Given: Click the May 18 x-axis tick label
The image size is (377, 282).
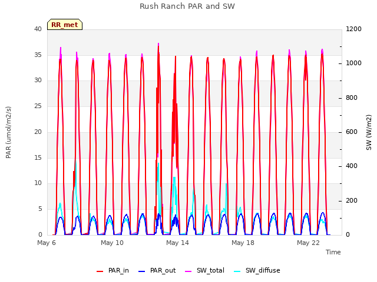Looking at the screenshot, I should pyautogui.click(x=243, y=243).
